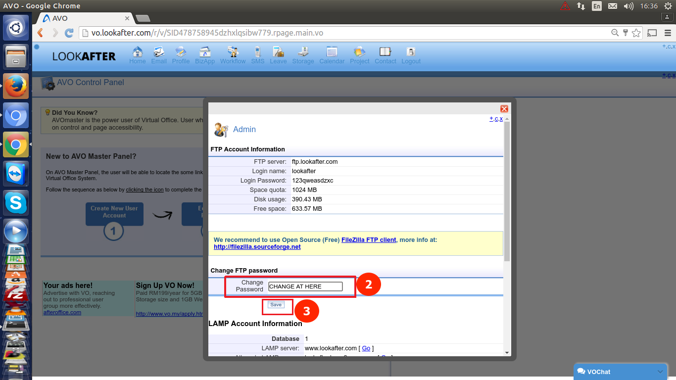Click the +.c.x link in popup corner

point(496,119)
